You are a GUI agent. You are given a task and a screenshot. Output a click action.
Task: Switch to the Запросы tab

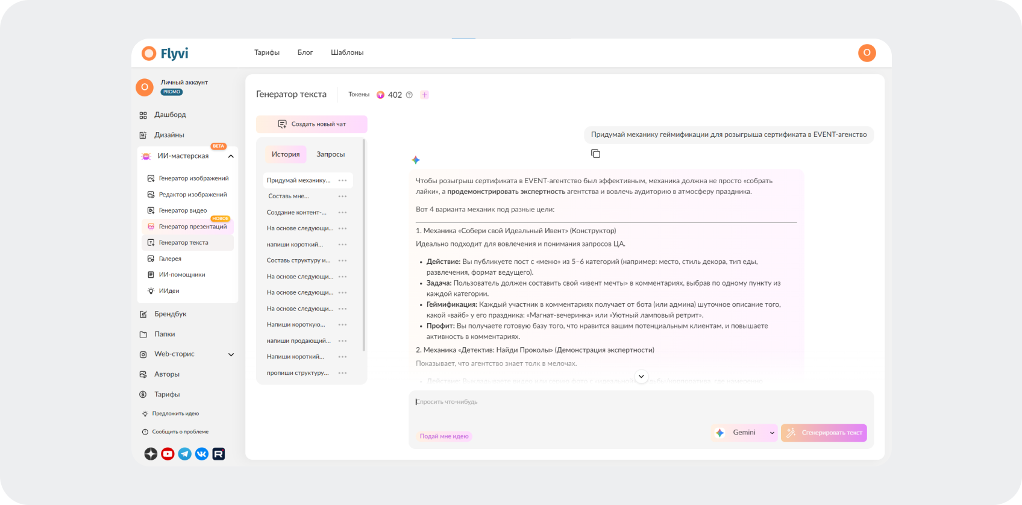[331, 154]
